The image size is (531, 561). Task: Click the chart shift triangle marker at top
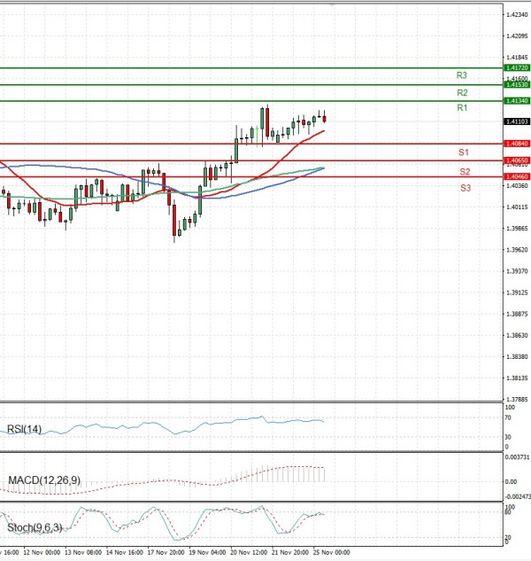coord(333,4)
